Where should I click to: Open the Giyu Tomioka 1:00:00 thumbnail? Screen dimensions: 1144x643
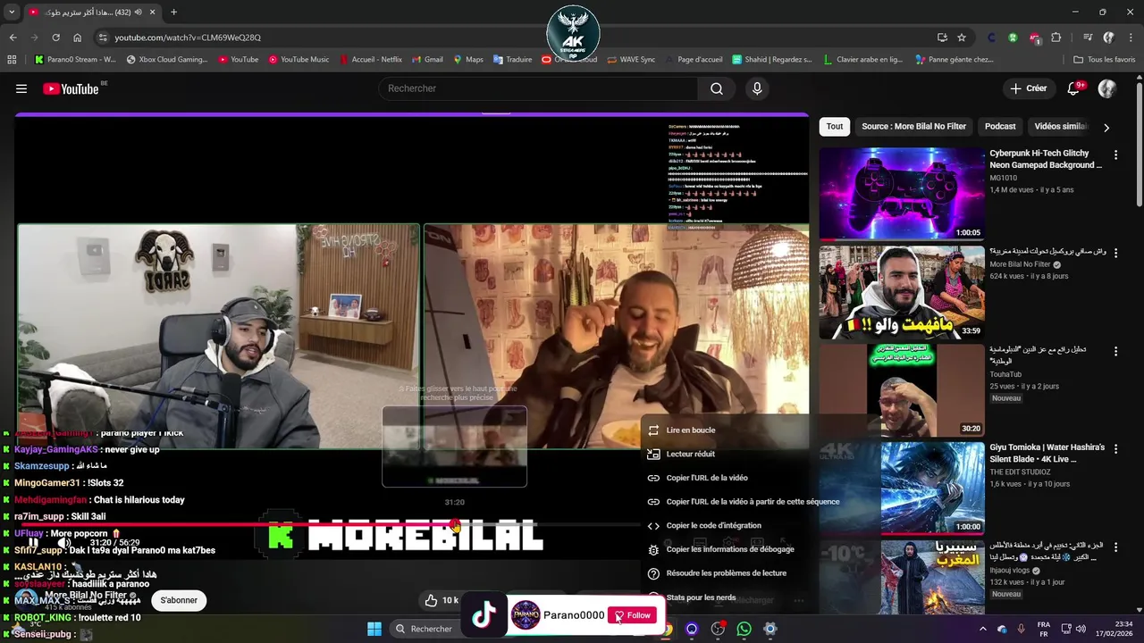(x=902, y=489)
